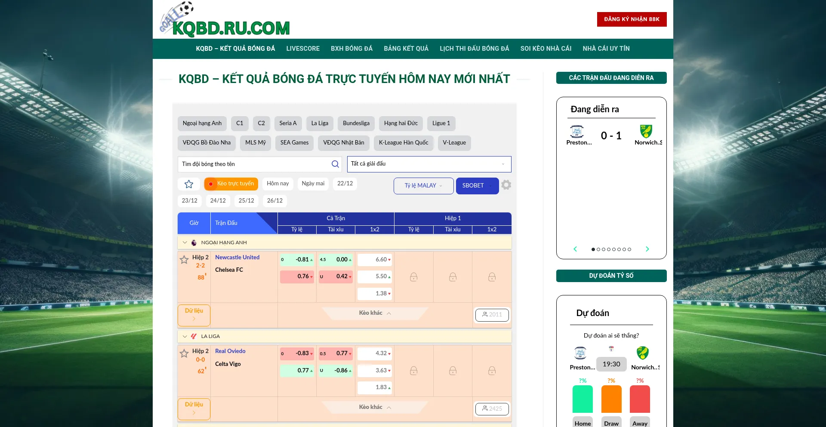The height and width of the screenshot is (427, 826).
Task: Click previous arrow in live matches carousel
Action: pos(575,249)
